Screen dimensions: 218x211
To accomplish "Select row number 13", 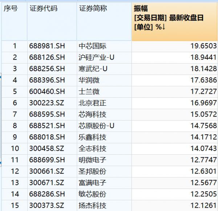I will [x=15, y=183].
